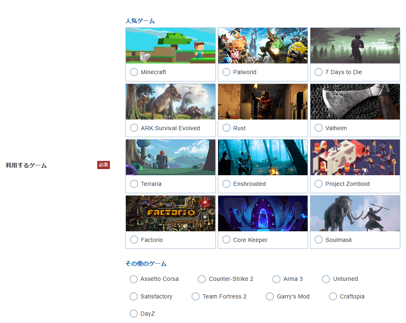
Task: Click the Arma 3 label text
Action: point(293,279)
